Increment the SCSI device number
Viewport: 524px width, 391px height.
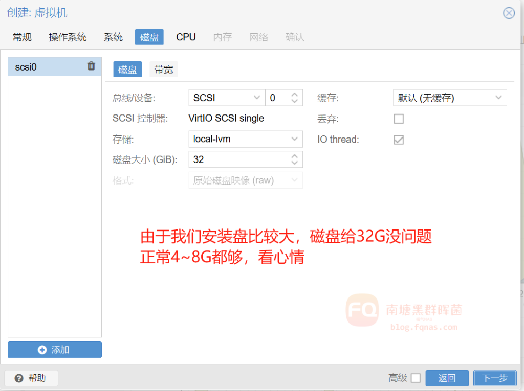tap(294, 95)
